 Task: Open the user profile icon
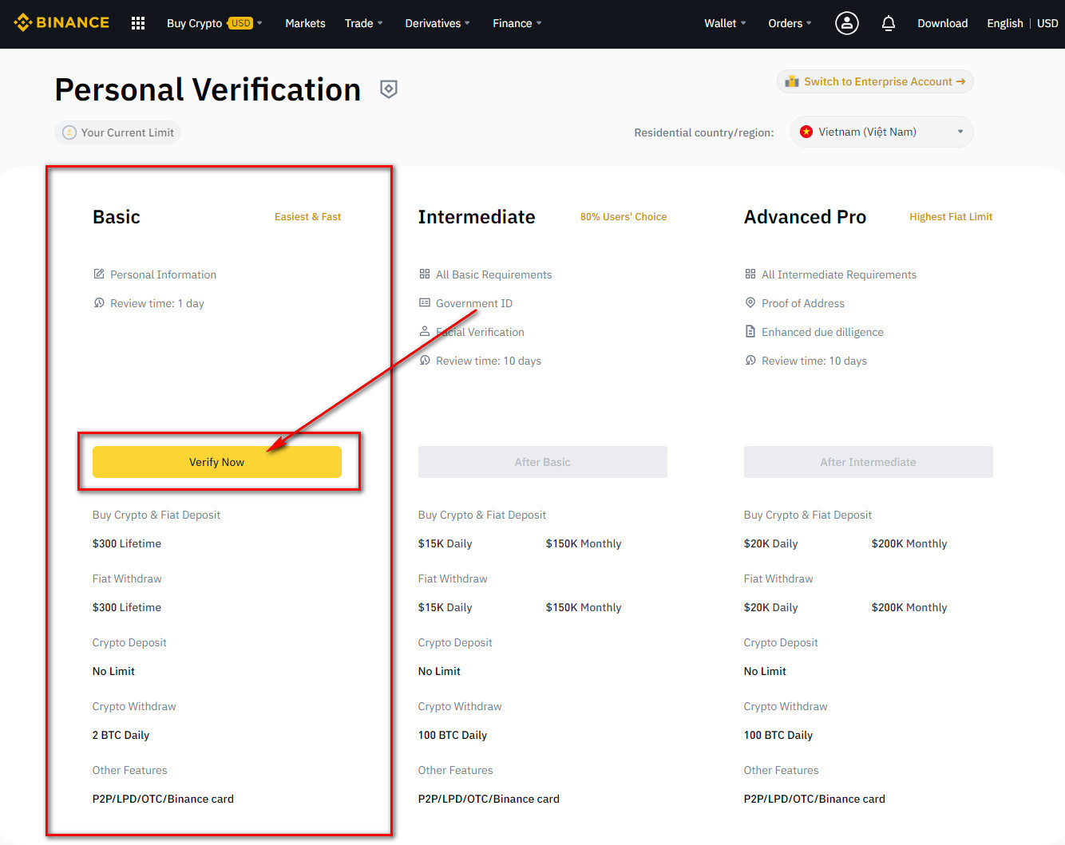point(846,23)
